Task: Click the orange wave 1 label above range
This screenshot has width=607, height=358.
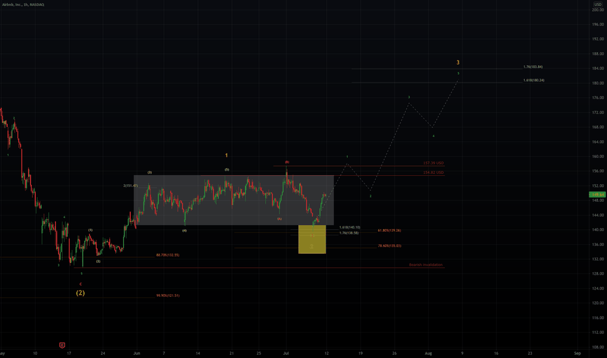Action: (227, 155)
